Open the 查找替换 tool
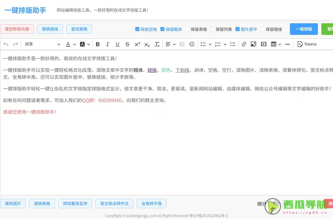Viewport: 333px width, 219px height. tap(79, 29)
